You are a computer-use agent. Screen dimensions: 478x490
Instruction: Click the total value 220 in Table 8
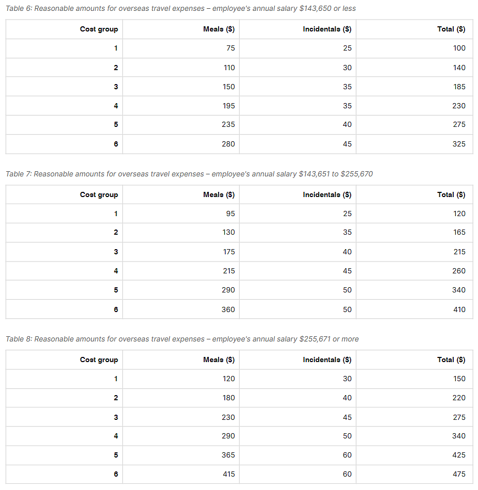pyautogui.click(x=459, y=398)
